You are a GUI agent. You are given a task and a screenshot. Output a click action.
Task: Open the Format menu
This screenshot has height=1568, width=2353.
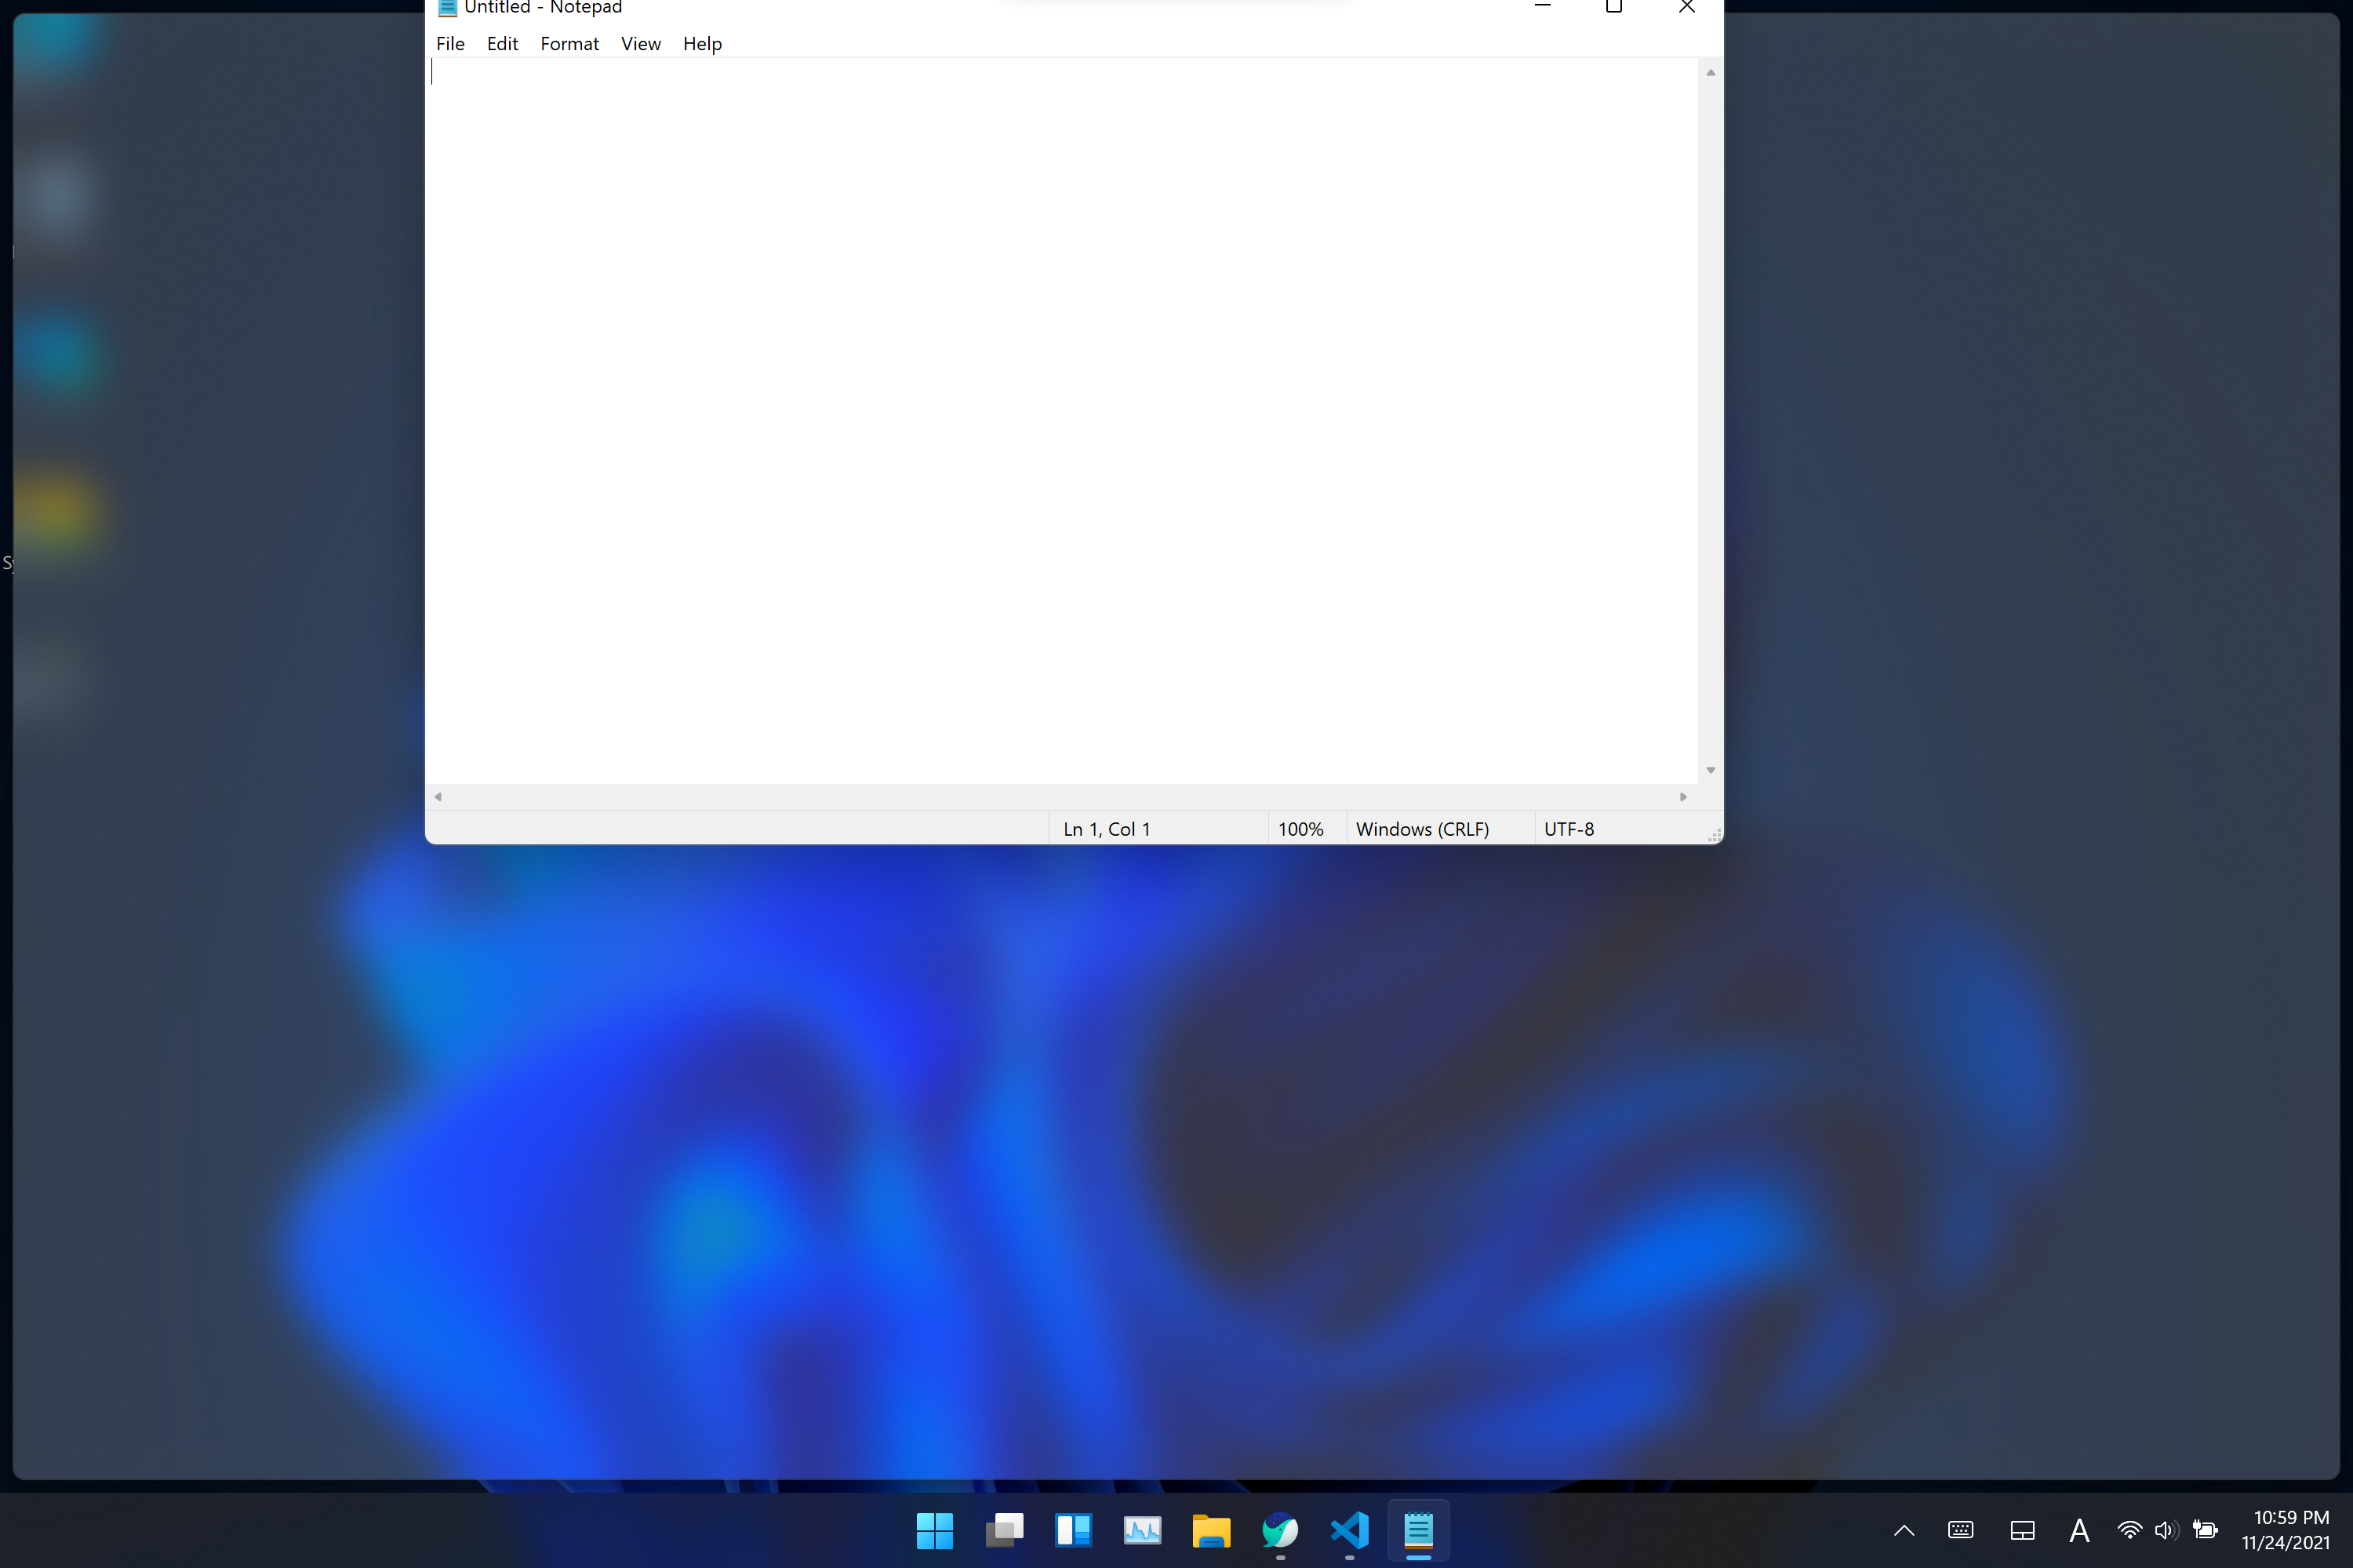(x=569, y=44)
